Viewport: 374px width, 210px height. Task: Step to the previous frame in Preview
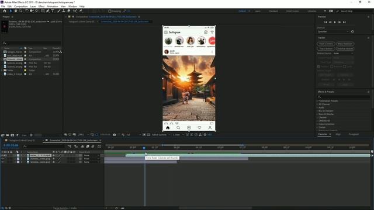[330, 22]
